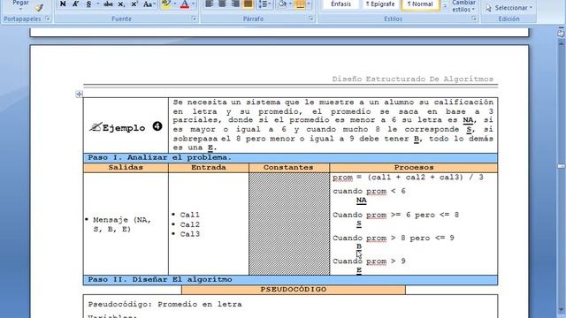Apply red font color
The width and height of the screenshot is (566, 318).
185,4
